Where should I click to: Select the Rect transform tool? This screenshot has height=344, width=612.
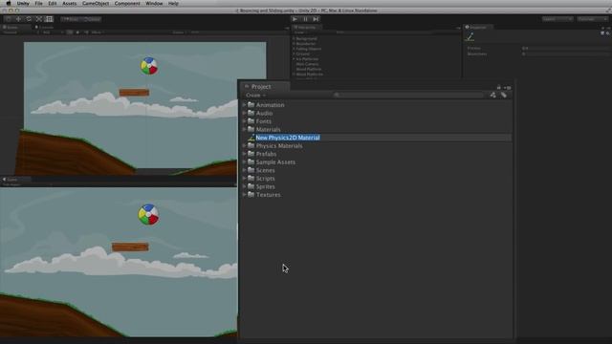[x=49, y=19]
